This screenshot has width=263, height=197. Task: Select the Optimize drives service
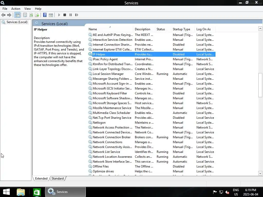152,171
